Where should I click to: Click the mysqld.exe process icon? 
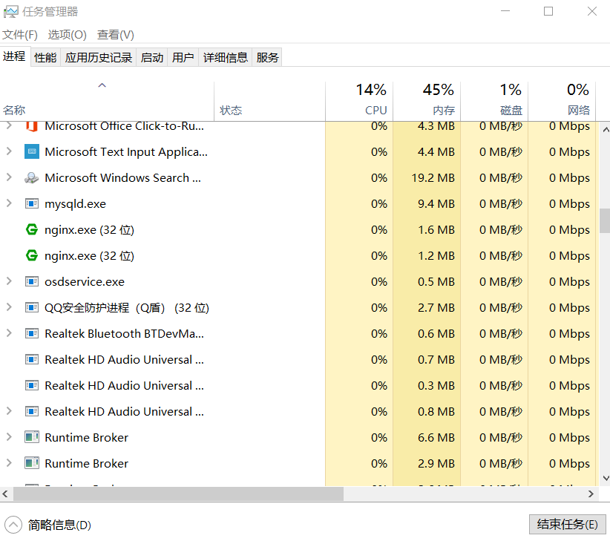click(x=32, y=203)
